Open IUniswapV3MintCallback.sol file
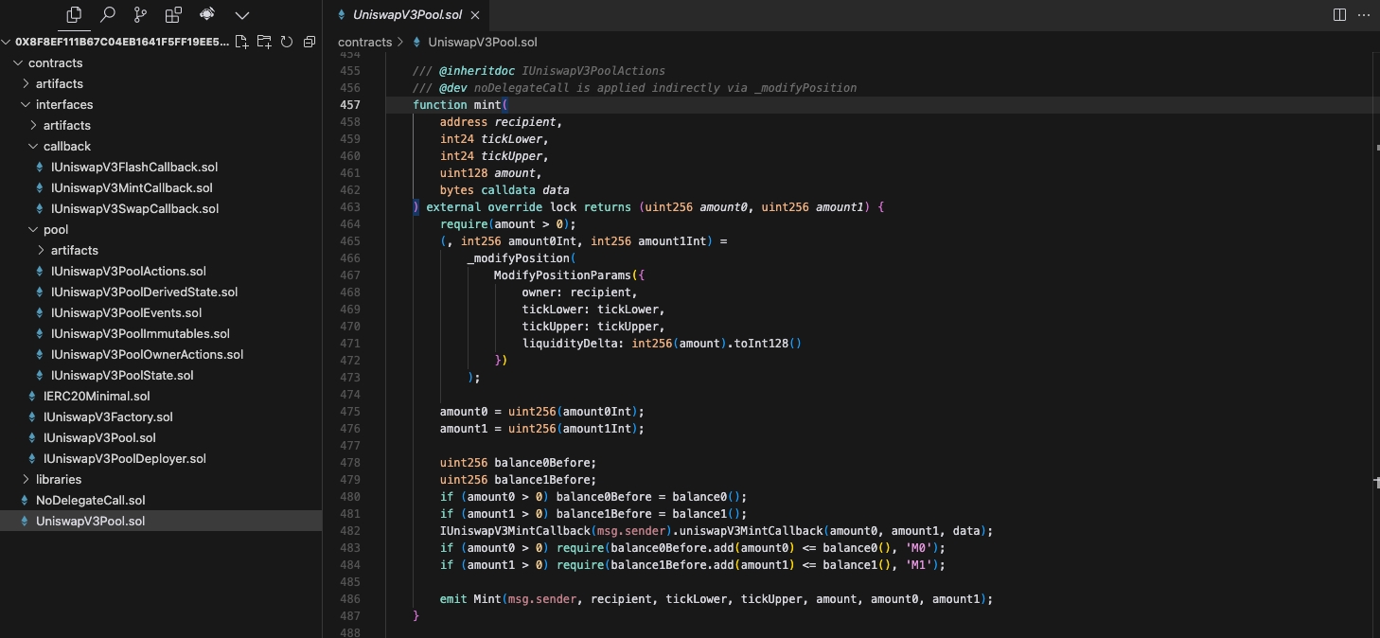1380x638 pixels. 132,187
